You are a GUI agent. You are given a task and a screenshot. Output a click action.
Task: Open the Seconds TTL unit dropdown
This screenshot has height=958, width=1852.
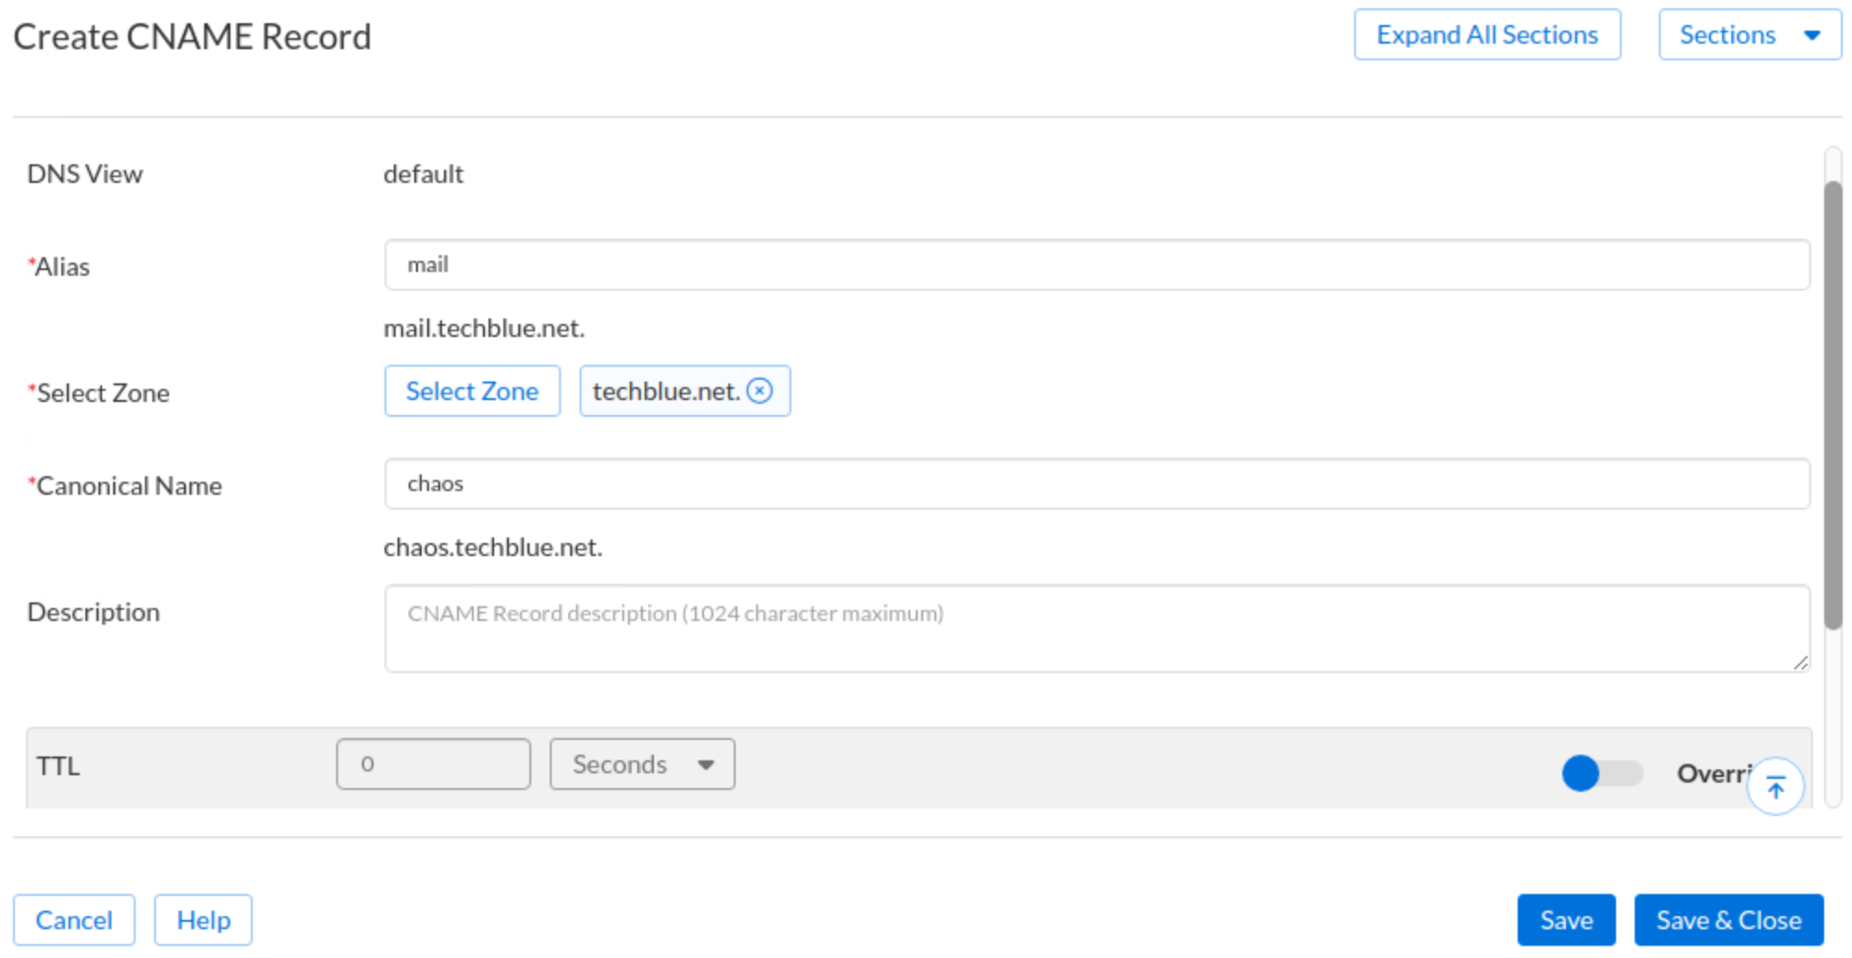tap(642, 764)
